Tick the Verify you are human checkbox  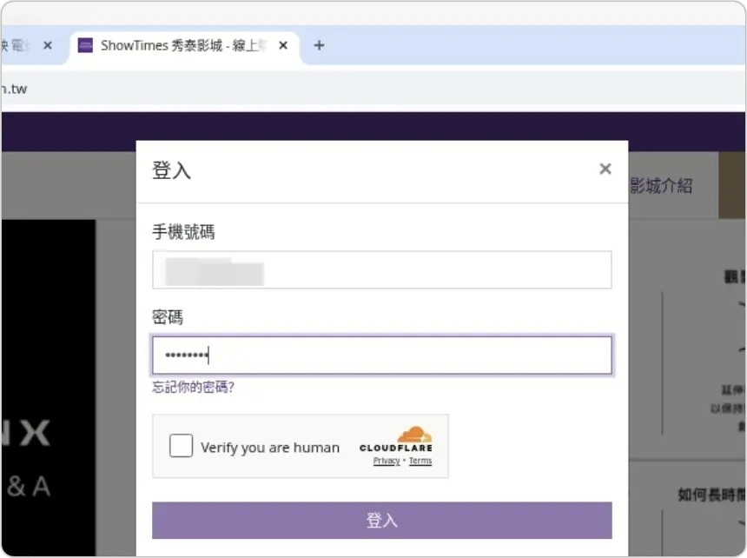tap(181, 446)
